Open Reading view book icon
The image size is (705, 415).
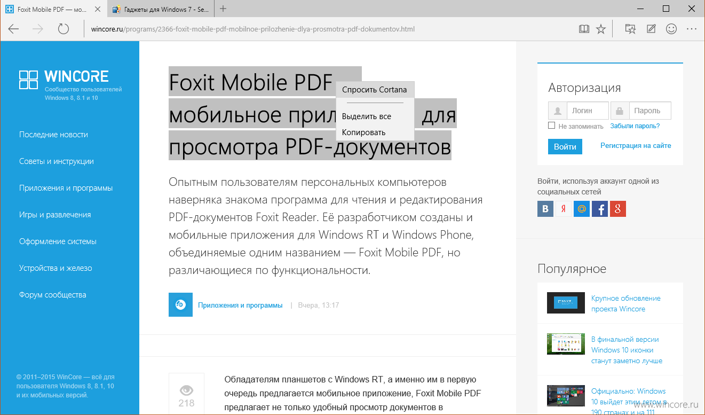coord(584,29)
